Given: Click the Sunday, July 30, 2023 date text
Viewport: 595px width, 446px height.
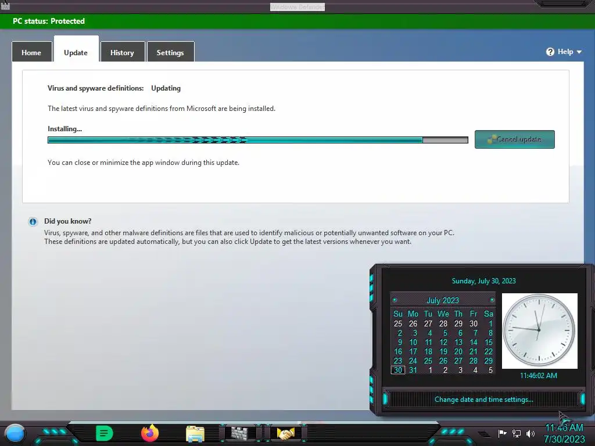Looking at the screenshot, I should (x=484, y=281).
